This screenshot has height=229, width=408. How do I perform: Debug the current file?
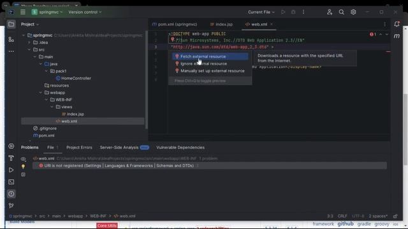293,12
